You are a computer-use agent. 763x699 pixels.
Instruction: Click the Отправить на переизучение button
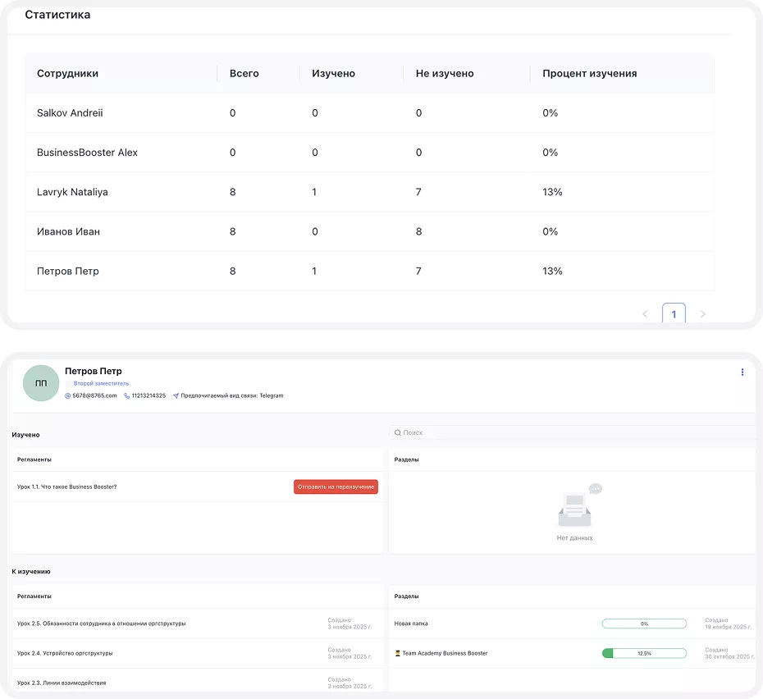(336, 487)
